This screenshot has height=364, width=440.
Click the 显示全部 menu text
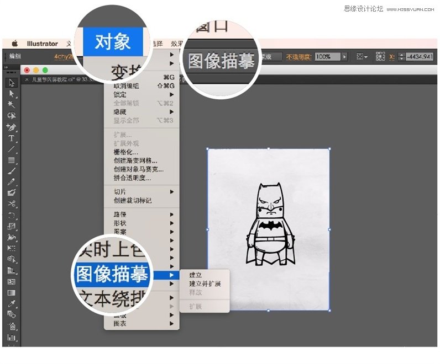[x=126, y=121]
